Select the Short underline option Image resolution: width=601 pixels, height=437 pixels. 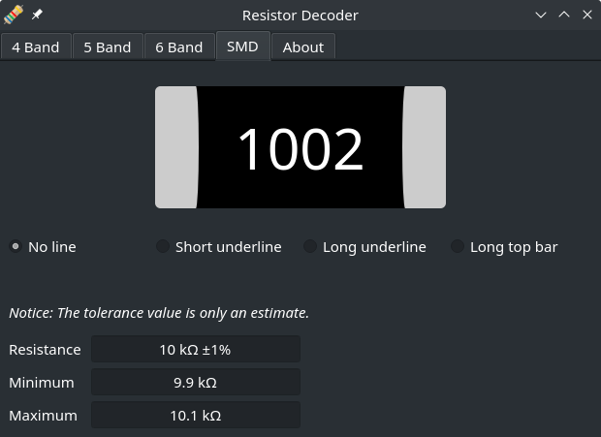(163, 247)
